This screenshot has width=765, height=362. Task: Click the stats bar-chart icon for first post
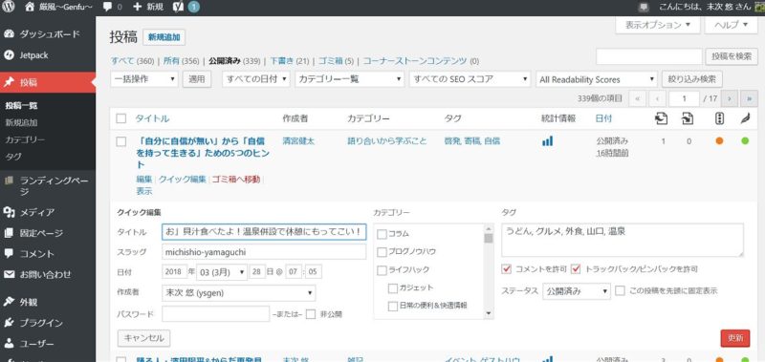(547, 141)
